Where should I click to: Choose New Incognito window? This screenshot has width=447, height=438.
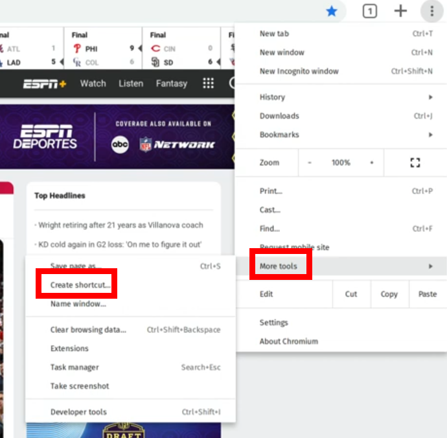tap(299, 71)
